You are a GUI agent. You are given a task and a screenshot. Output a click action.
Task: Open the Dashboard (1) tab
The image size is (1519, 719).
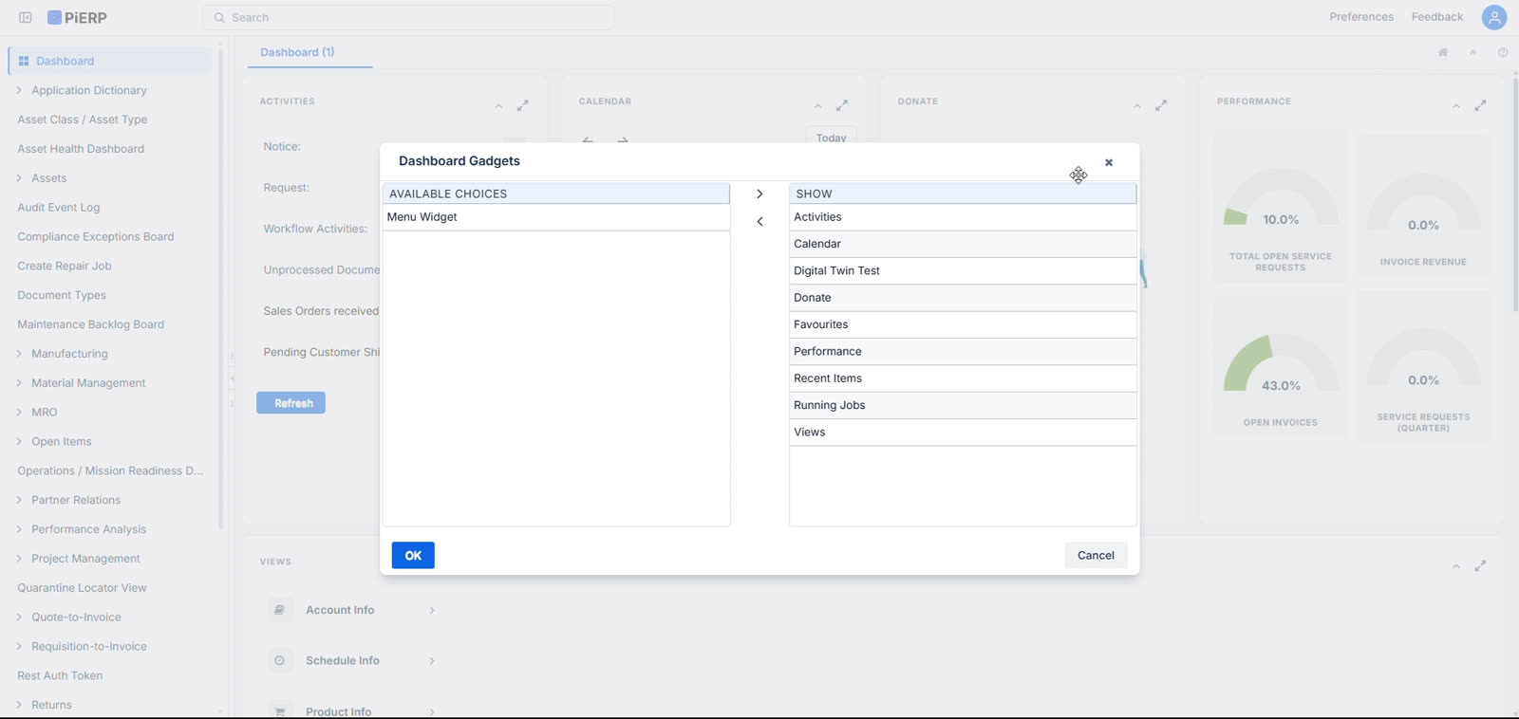click(x=297, y=52)
